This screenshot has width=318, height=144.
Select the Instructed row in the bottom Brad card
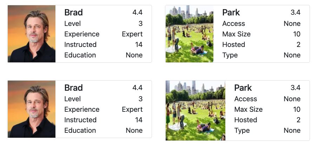click(x=104, y=120)
